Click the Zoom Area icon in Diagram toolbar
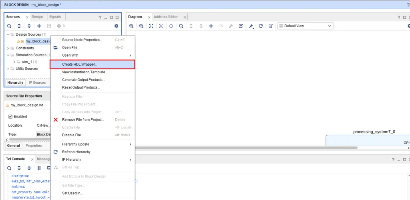The width and height of the screenshot is (410, 200). pyautogui.click(x=161, y=26)
